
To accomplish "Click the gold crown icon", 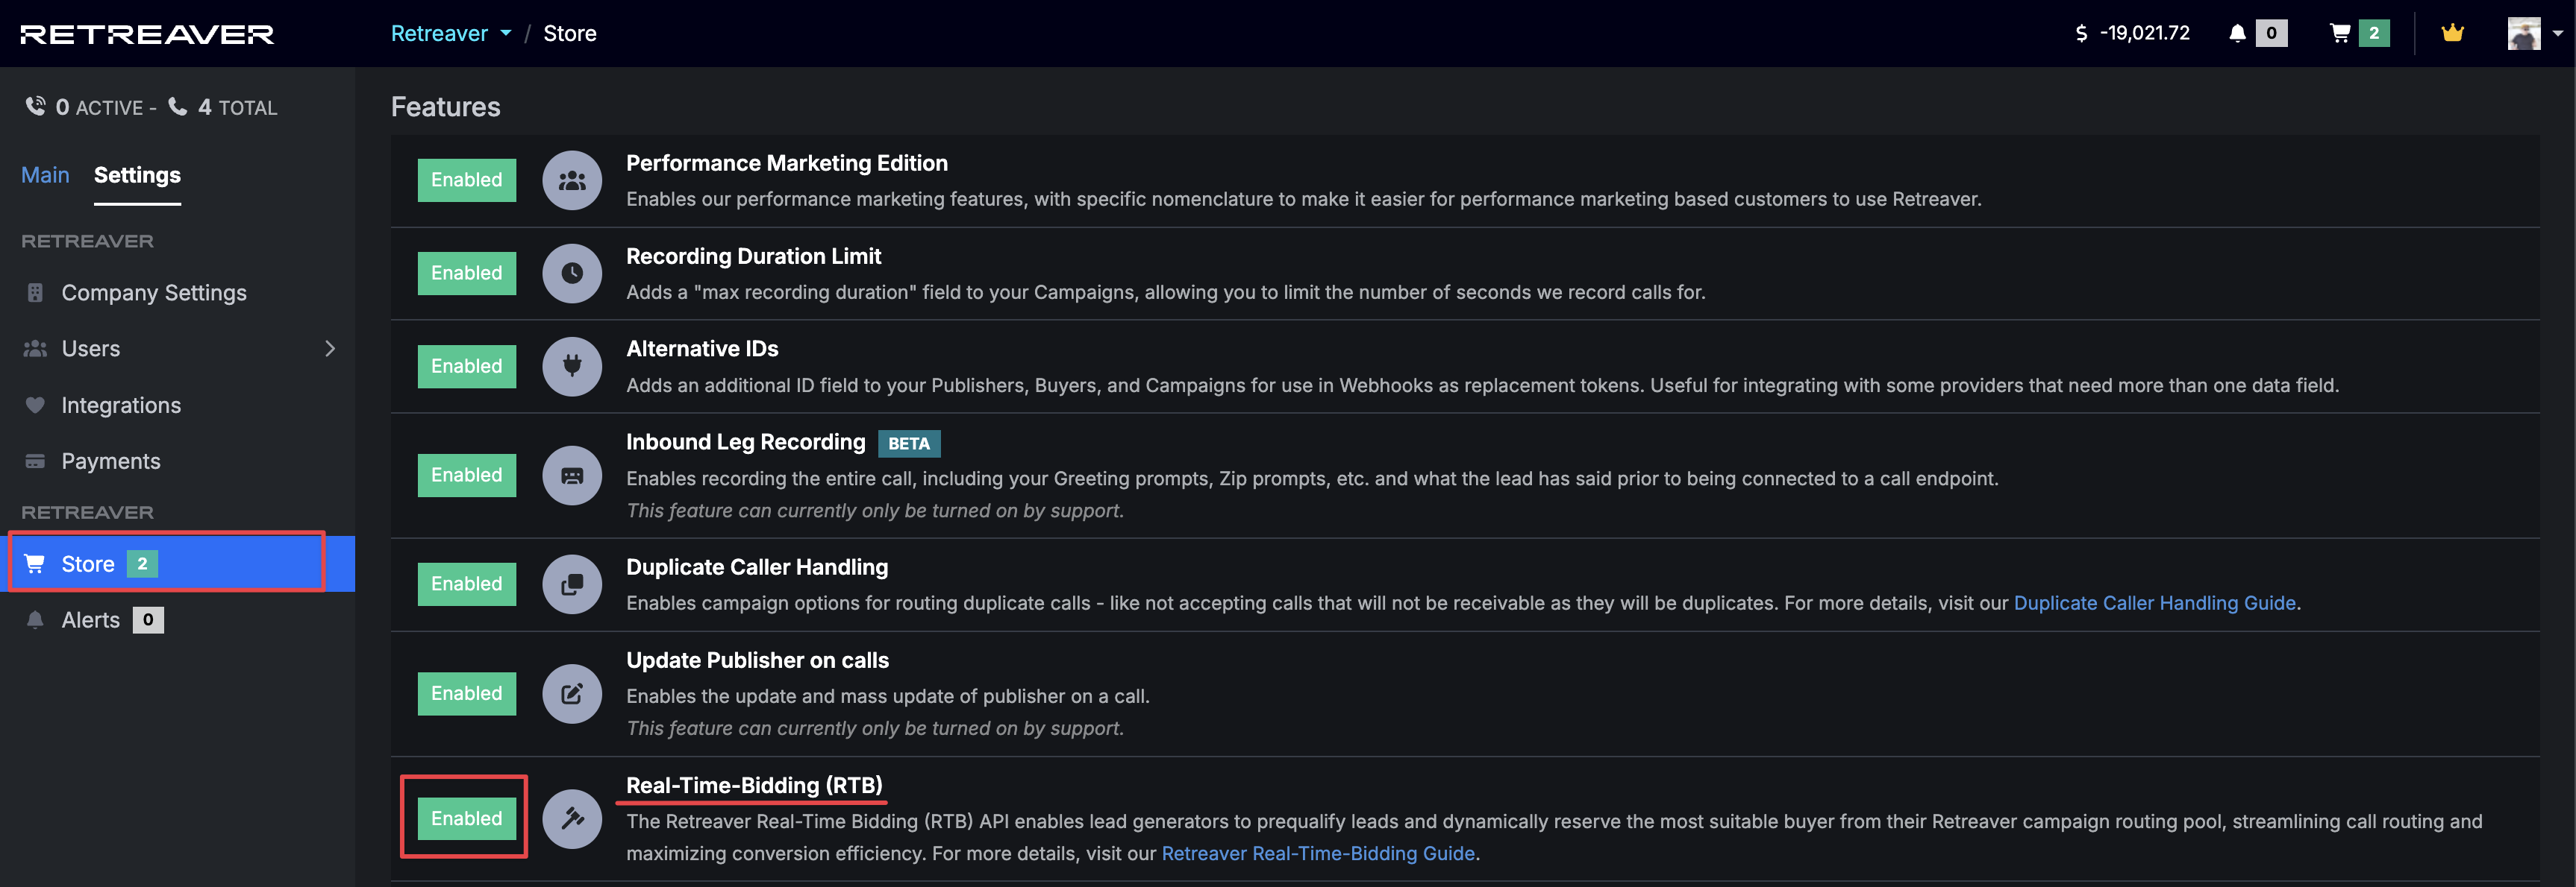I will point(2452,33).
